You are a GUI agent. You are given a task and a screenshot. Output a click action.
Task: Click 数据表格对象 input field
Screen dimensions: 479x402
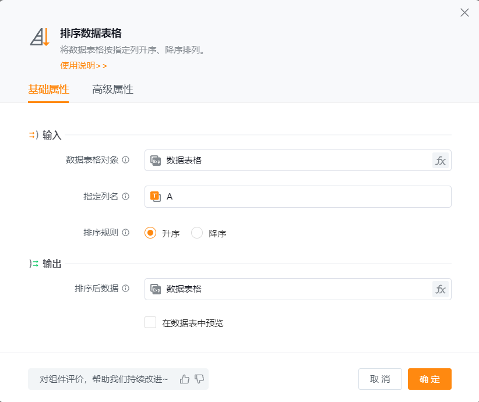291,161
